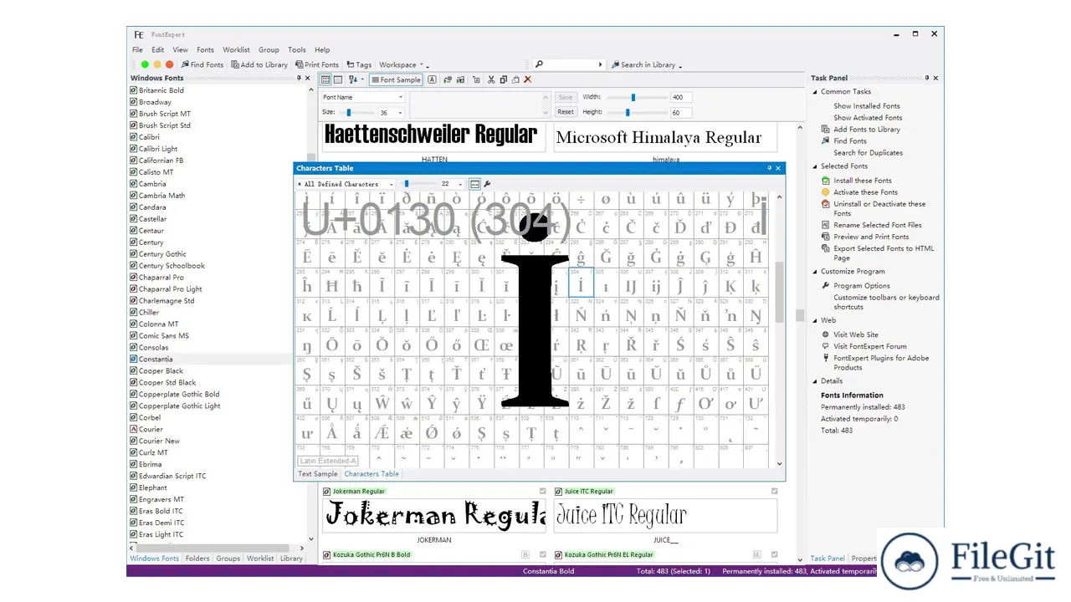Switch to the Library bottom tab

(x=291, y=559)
